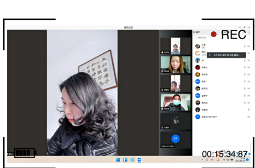255x168 pixels.
Task: Launch the Edge browser from taskbar
Action: pos(132,160)
